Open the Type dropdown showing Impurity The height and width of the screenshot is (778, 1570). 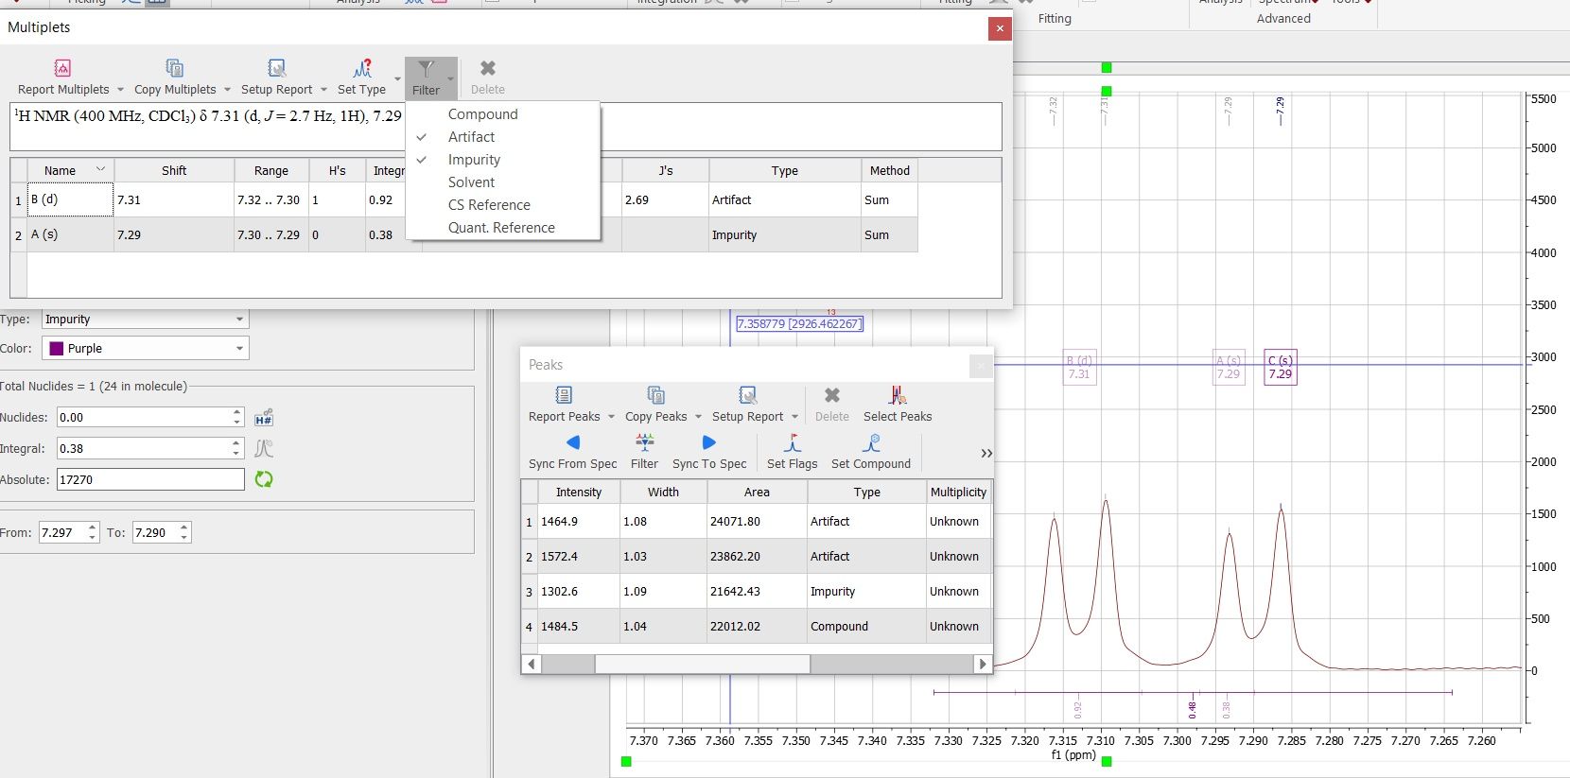coord(145,320)
